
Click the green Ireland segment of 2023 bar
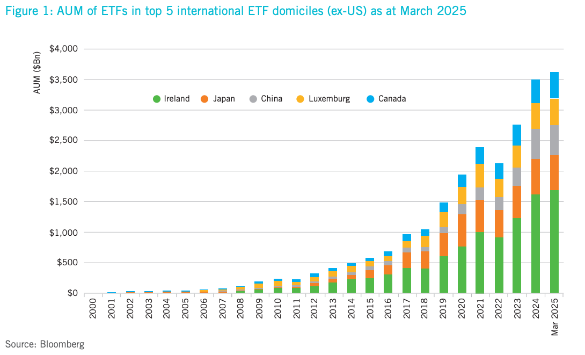pos(517,255)
